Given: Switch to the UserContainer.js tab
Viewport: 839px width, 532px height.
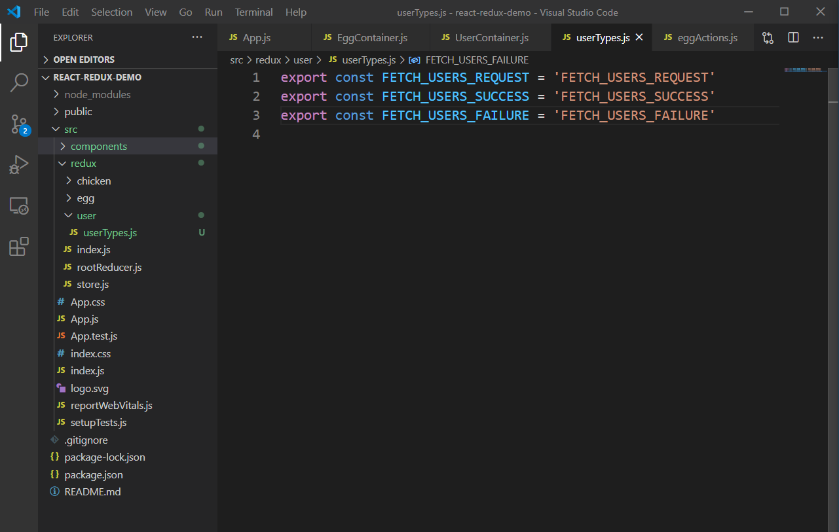Looking at the screenshot, I should coord(491,38).
